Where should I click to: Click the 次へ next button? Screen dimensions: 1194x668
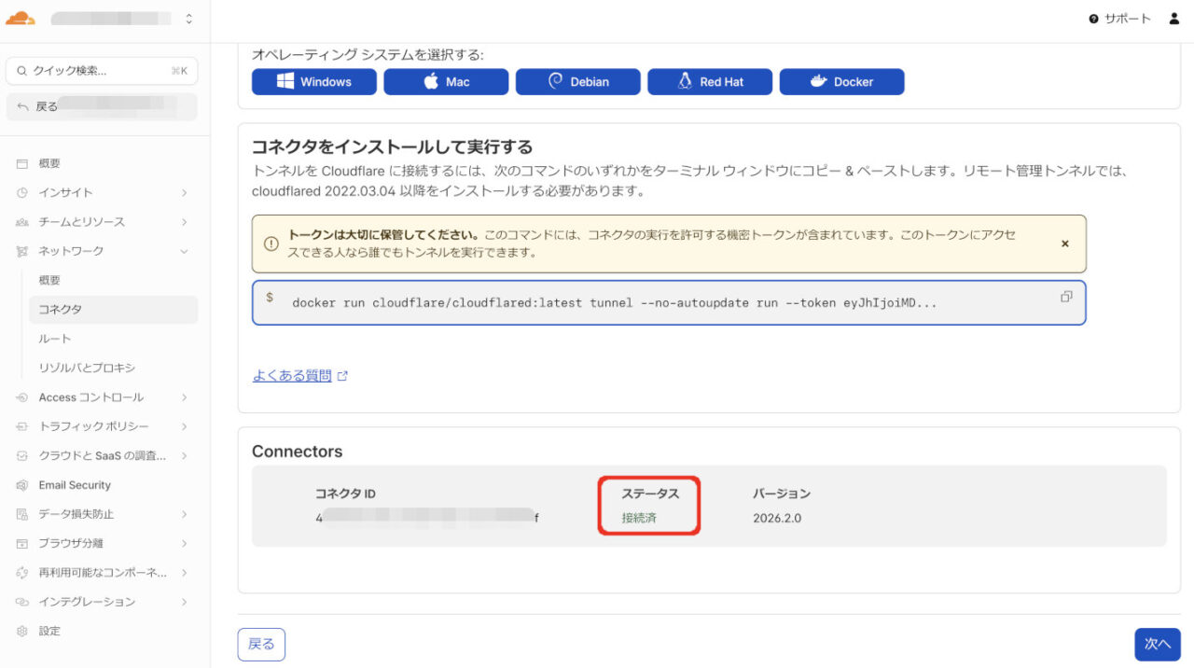point(1158,645)
